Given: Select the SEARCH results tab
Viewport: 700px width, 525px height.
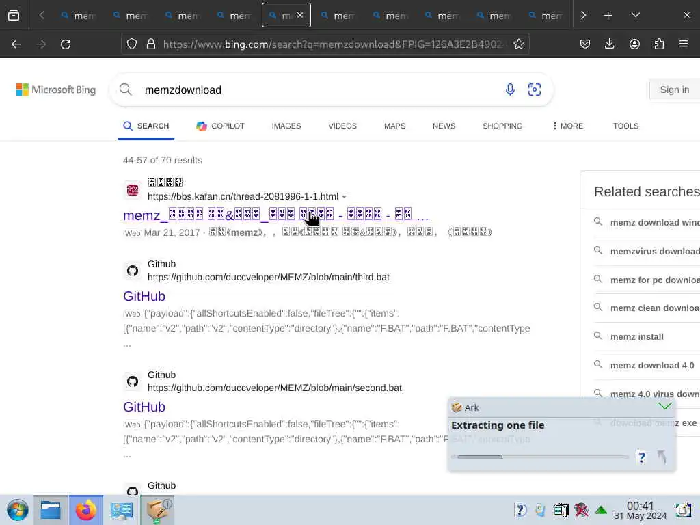Looking at the screenshot, I should point(146,126).
